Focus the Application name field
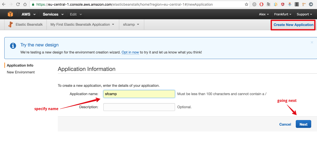 click(x=139, y=94)
